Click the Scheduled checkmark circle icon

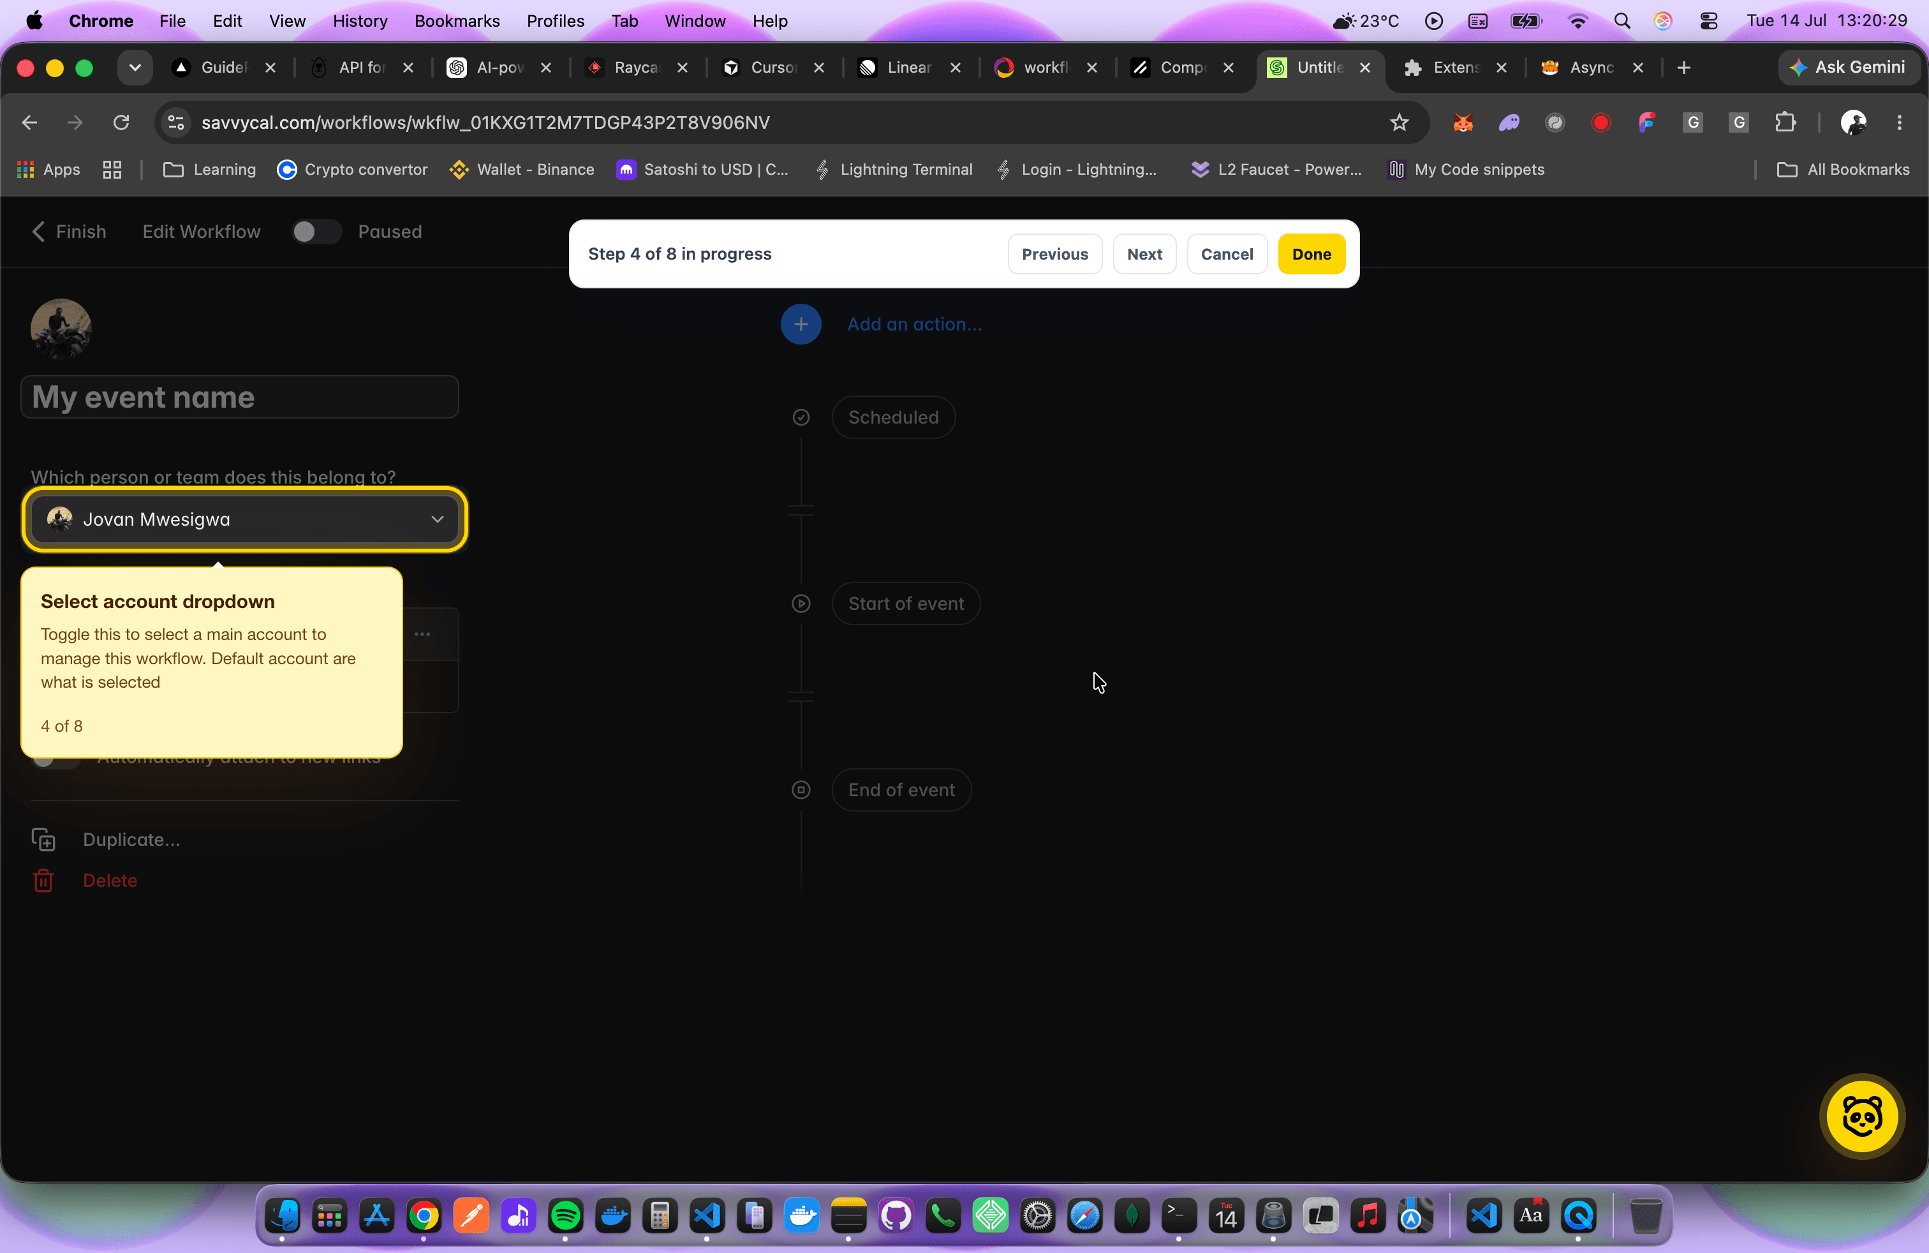coord(801,417)
